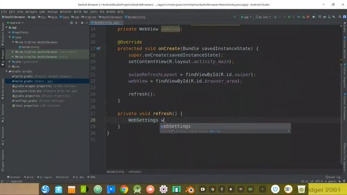Collapse the com.tripline.deafultbrowser package
Screen dimensions: 347x195
click(12, 42)
